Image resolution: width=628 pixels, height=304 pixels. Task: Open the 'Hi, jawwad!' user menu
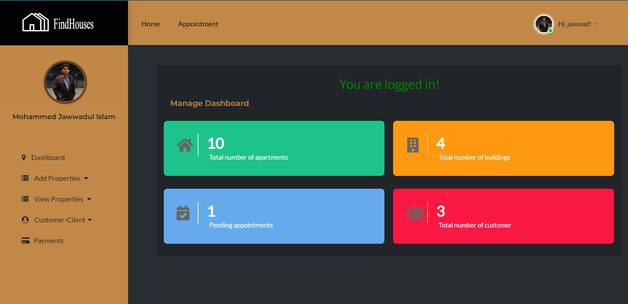(x=578, y=24)
